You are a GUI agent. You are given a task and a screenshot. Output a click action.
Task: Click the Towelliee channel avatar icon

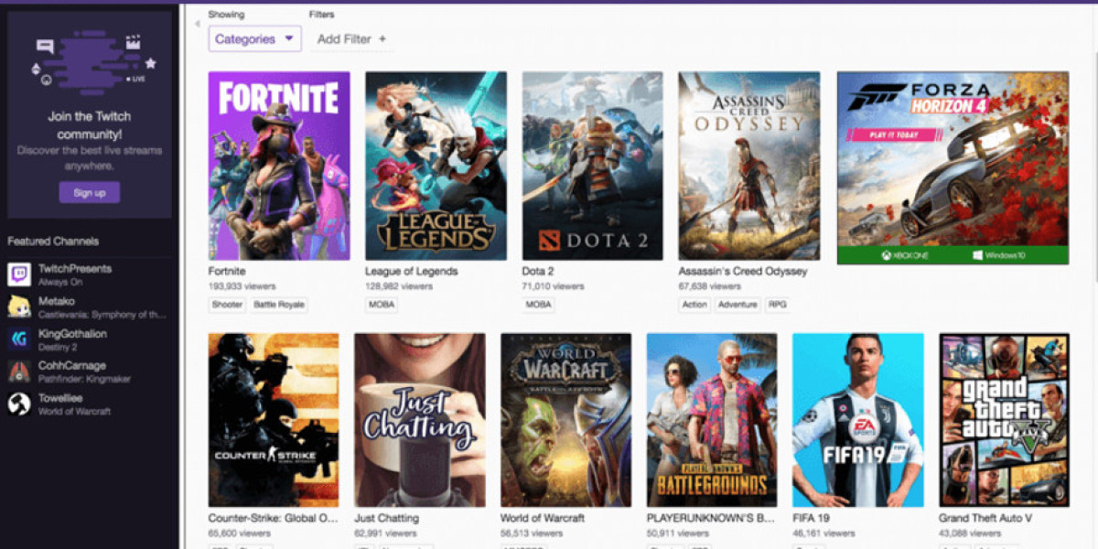coord(19,404)
